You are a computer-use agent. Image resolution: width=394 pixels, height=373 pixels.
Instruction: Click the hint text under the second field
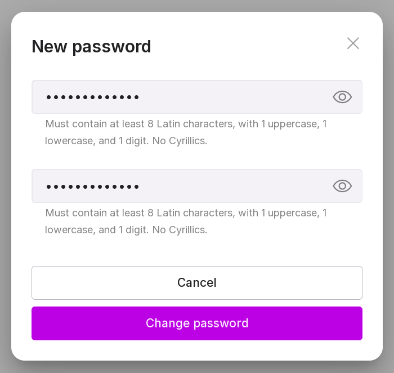(186, 221)
